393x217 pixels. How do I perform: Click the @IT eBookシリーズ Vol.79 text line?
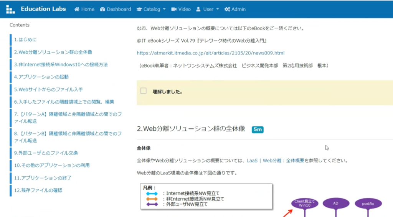tap(202, 41)
